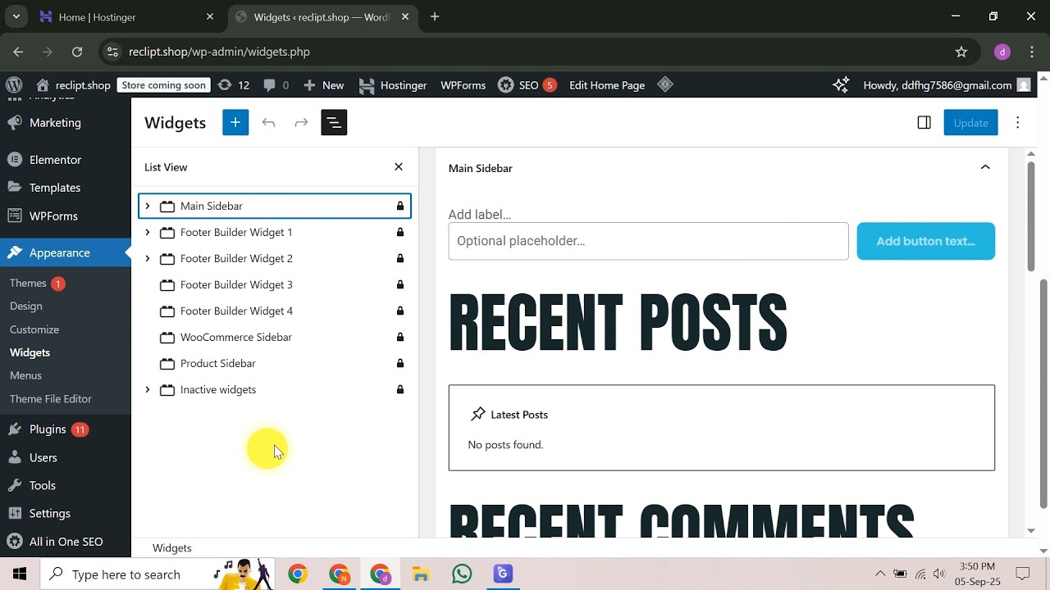Open the three-dot options menu

click(1017, 122)
